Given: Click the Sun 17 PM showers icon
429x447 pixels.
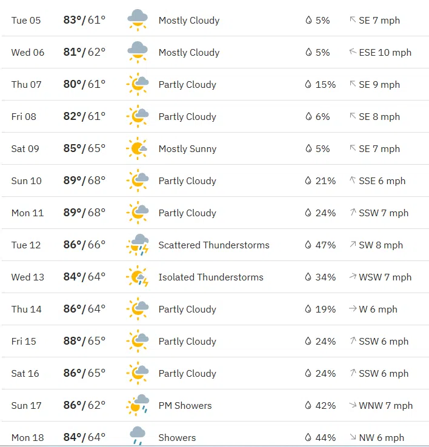Looking at the screenshot, I should [138, 405].
